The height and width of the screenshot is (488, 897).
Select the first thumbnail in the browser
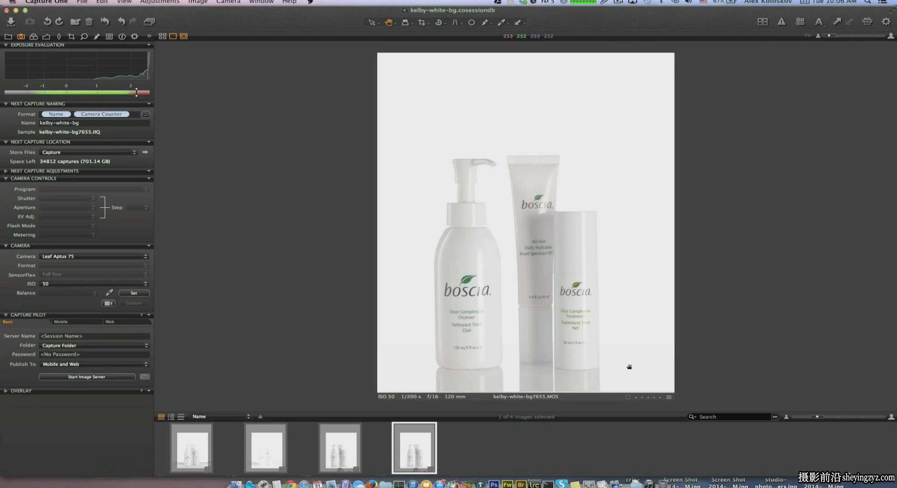coord(192,448)
